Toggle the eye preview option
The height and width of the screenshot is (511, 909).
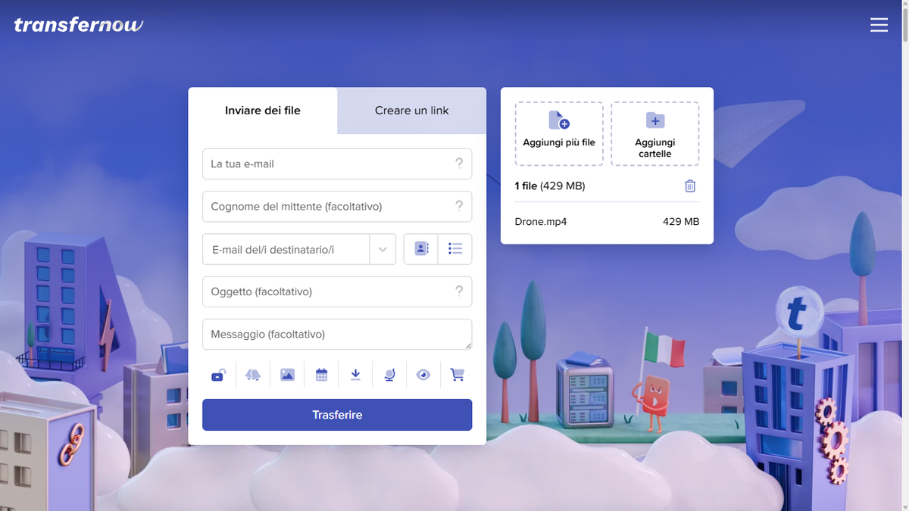click(423, 375)
